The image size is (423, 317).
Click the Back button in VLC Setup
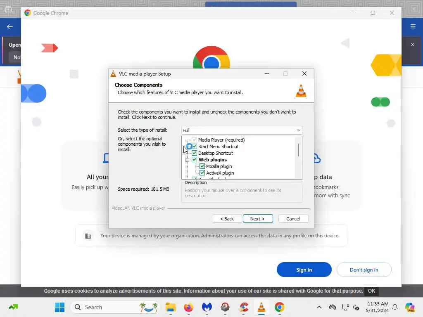tap(227, 219)
